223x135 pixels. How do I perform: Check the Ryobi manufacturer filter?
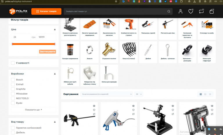click(x=13, y=103)
